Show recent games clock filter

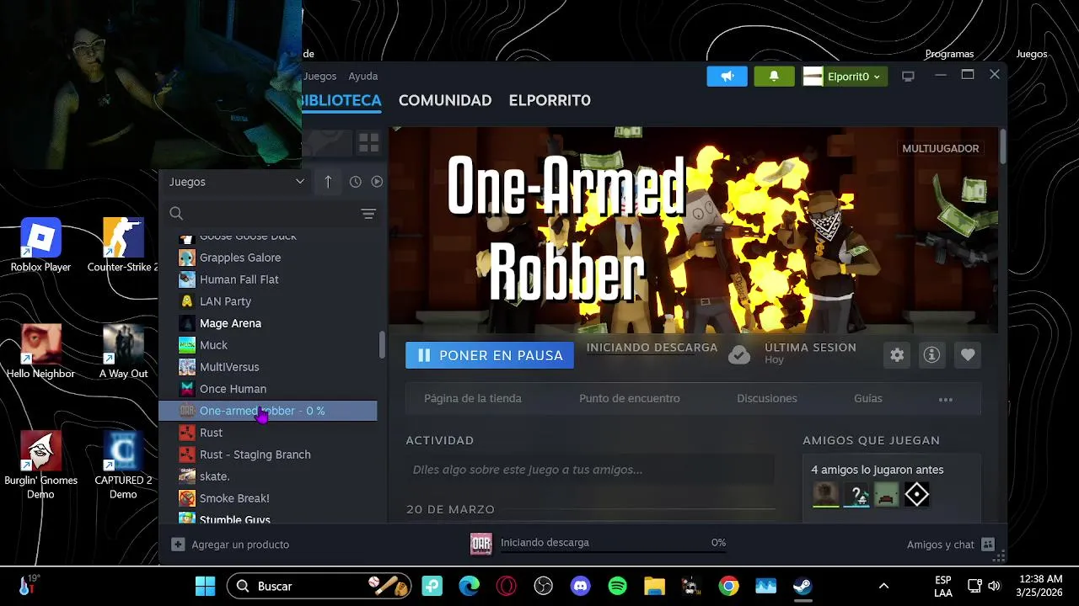point(355,182)
